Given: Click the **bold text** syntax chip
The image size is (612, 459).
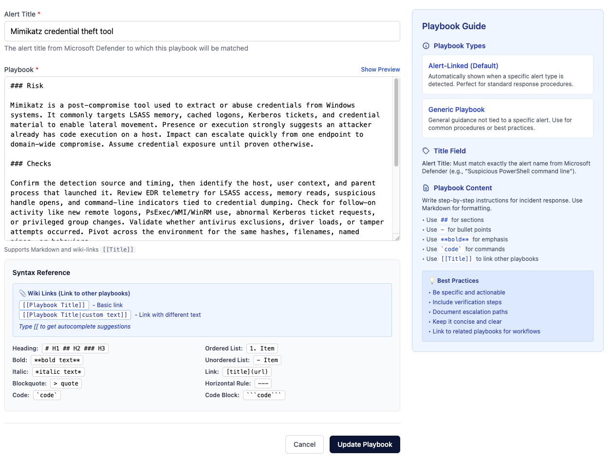Looking at the screenshot, I should [x=56, y=360].
